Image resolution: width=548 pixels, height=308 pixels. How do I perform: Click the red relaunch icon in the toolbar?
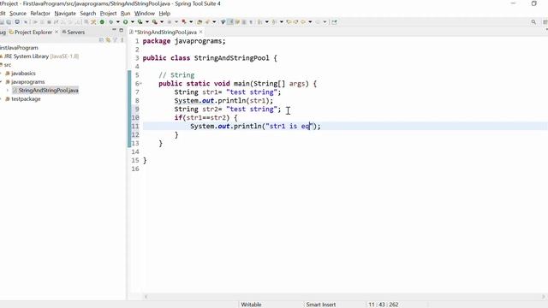point(184,22)
